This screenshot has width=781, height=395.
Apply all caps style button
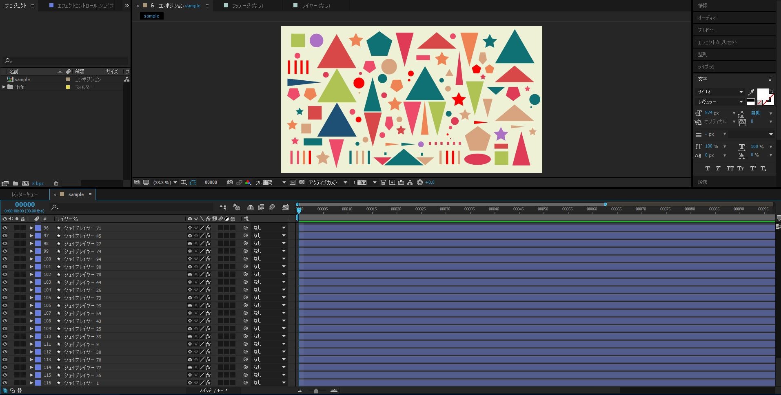pyautogui.click(x=730, y=168)
